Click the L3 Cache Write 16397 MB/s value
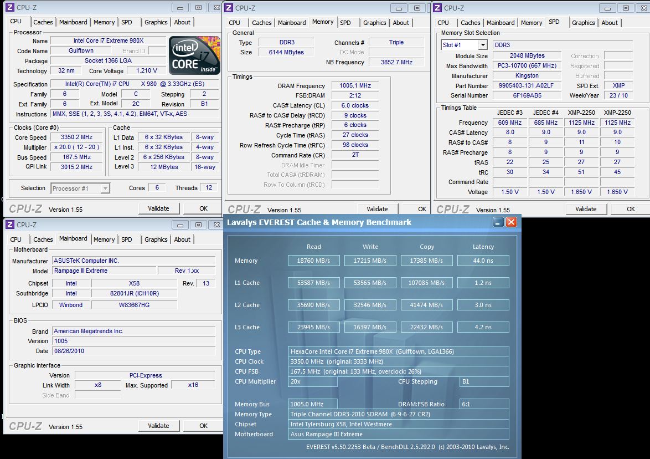650x459 pixels. click(370, 327)
